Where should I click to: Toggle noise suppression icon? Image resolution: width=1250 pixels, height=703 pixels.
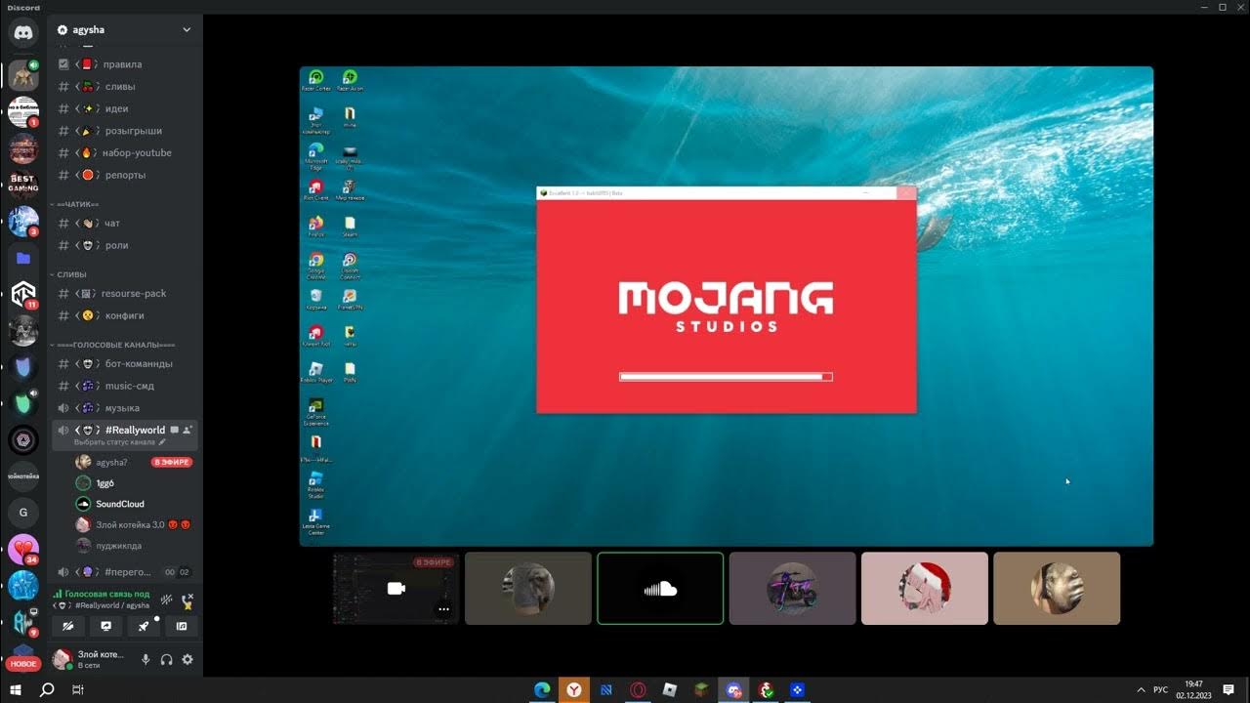click(x=167, y=599)
